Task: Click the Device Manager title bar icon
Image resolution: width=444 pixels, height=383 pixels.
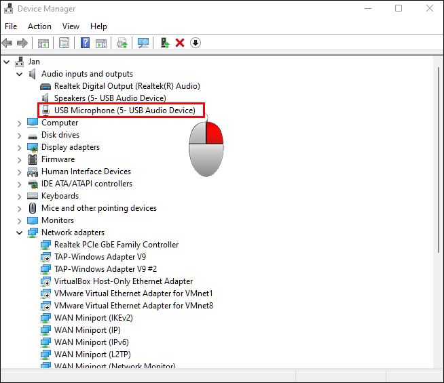Action: pyautogui.click(x=9, y=9)
